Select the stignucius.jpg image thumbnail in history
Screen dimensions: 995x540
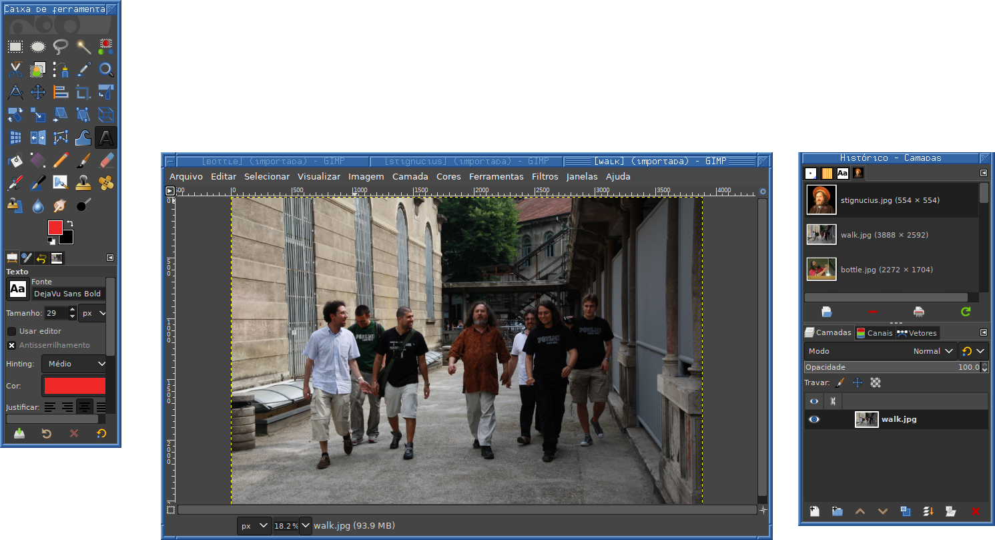point(821,200)
